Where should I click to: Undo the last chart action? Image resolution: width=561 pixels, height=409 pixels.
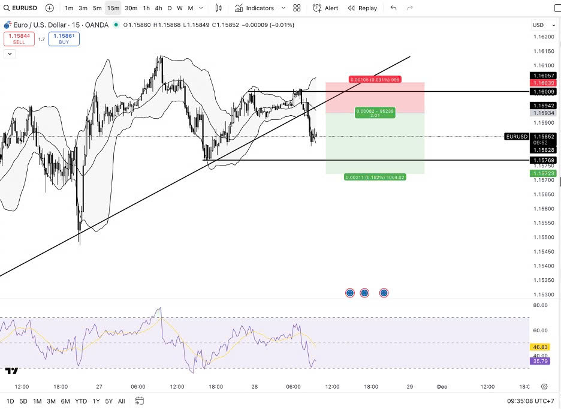[x=393, y=8]
